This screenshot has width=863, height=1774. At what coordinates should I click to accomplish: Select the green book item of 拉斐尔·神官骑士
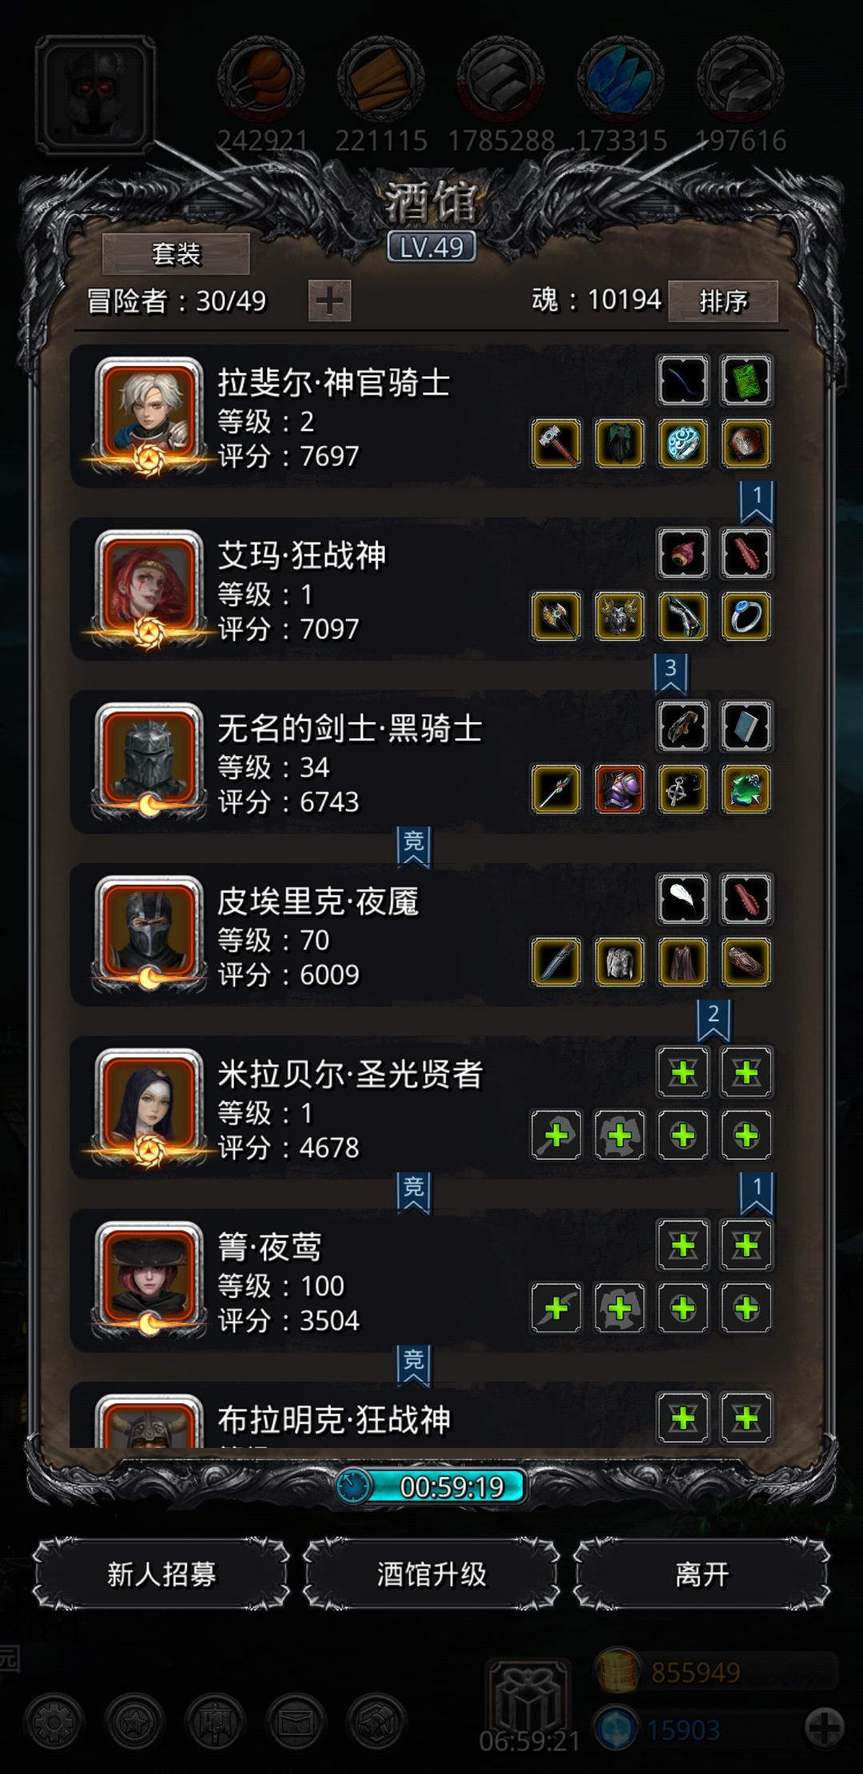pos(746,380)
